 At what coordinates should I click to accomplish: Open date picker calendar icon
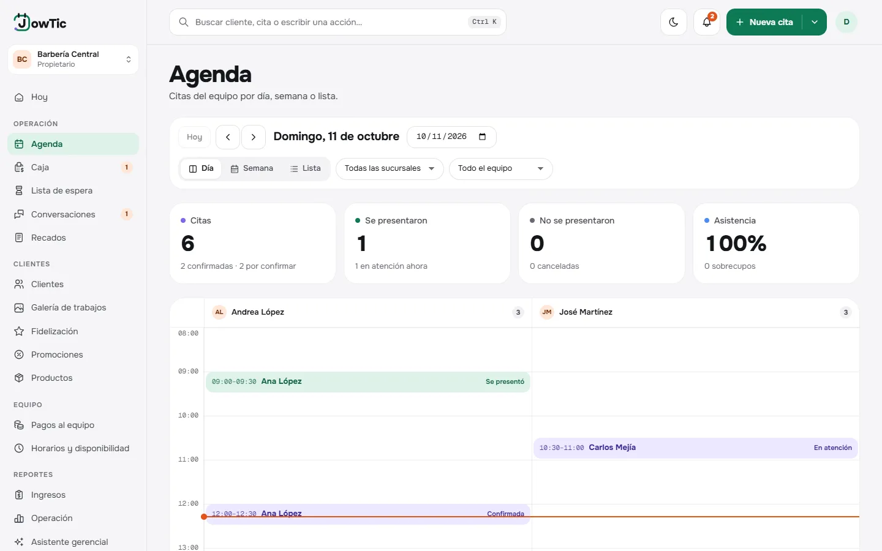coord(482,137)
